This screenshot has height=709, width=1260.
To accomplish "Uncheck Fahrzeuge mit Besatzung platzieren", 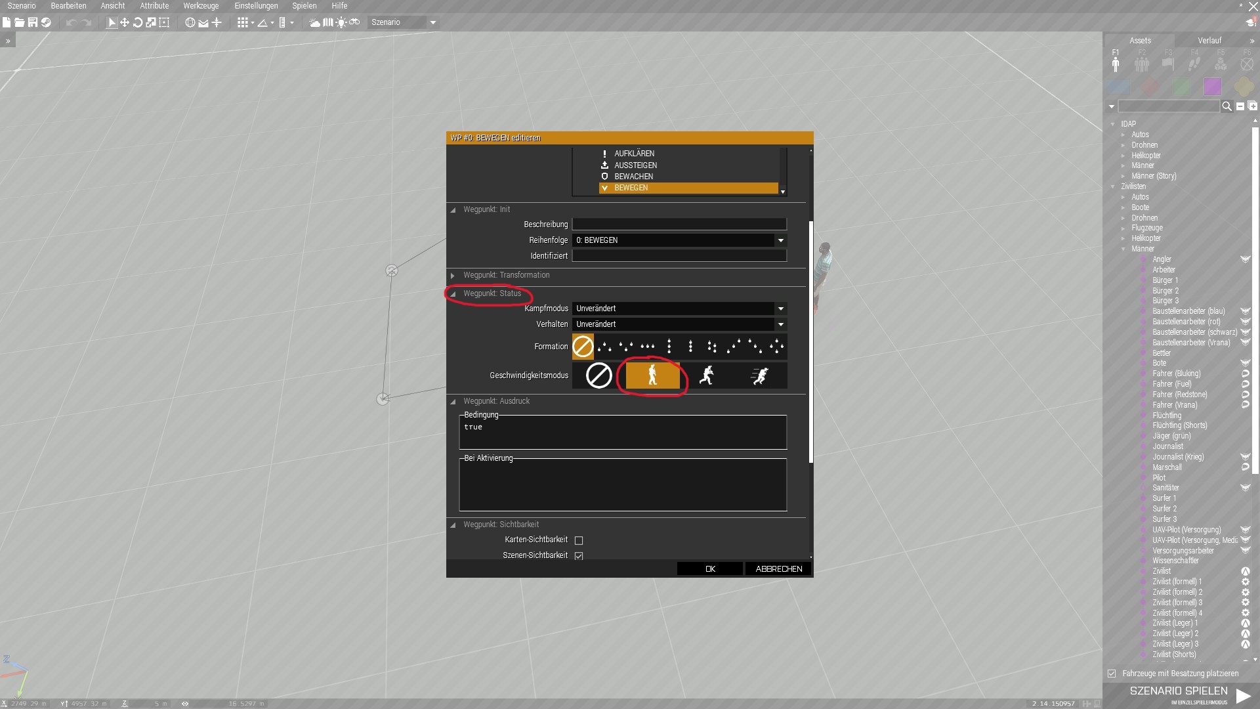I will [1112, 674].
